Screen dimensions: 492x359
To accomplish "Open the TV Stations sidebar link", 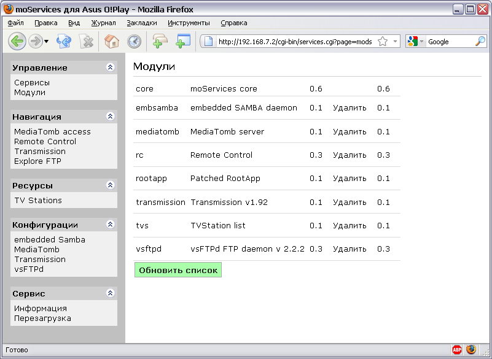I will point(38,201).
